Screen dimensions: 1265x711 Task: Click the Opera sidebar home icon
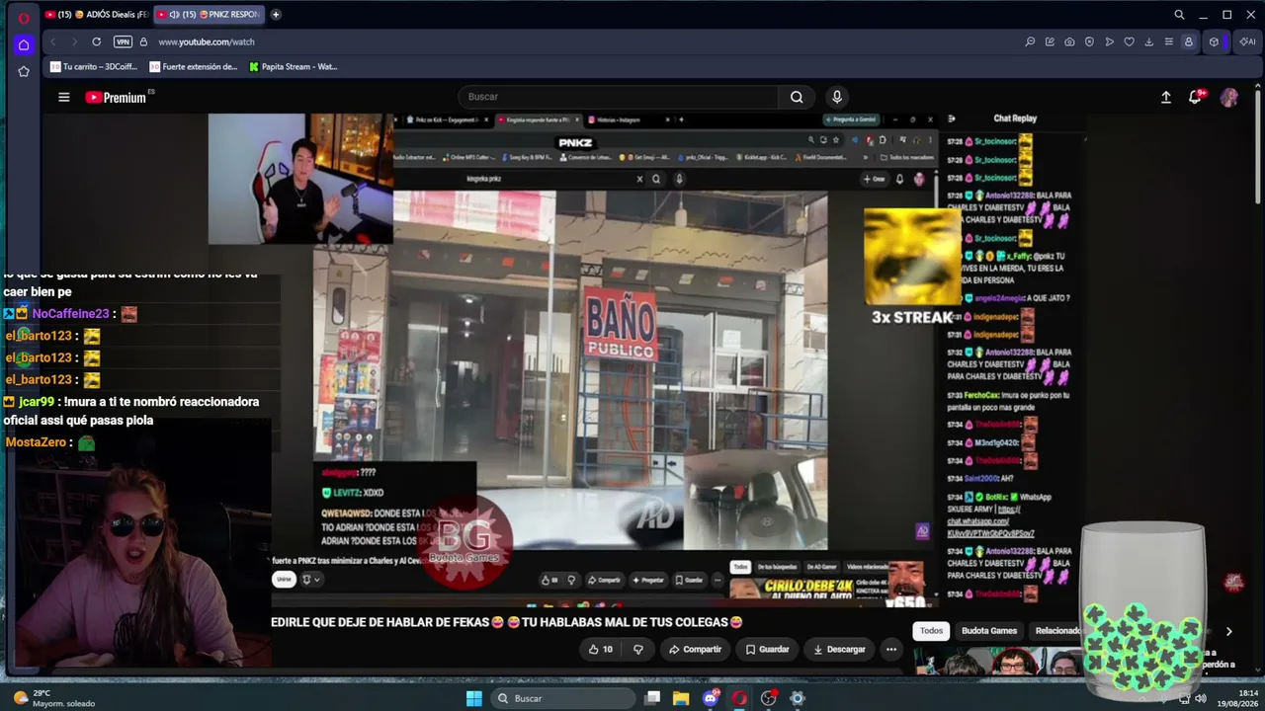coord(24,44)
